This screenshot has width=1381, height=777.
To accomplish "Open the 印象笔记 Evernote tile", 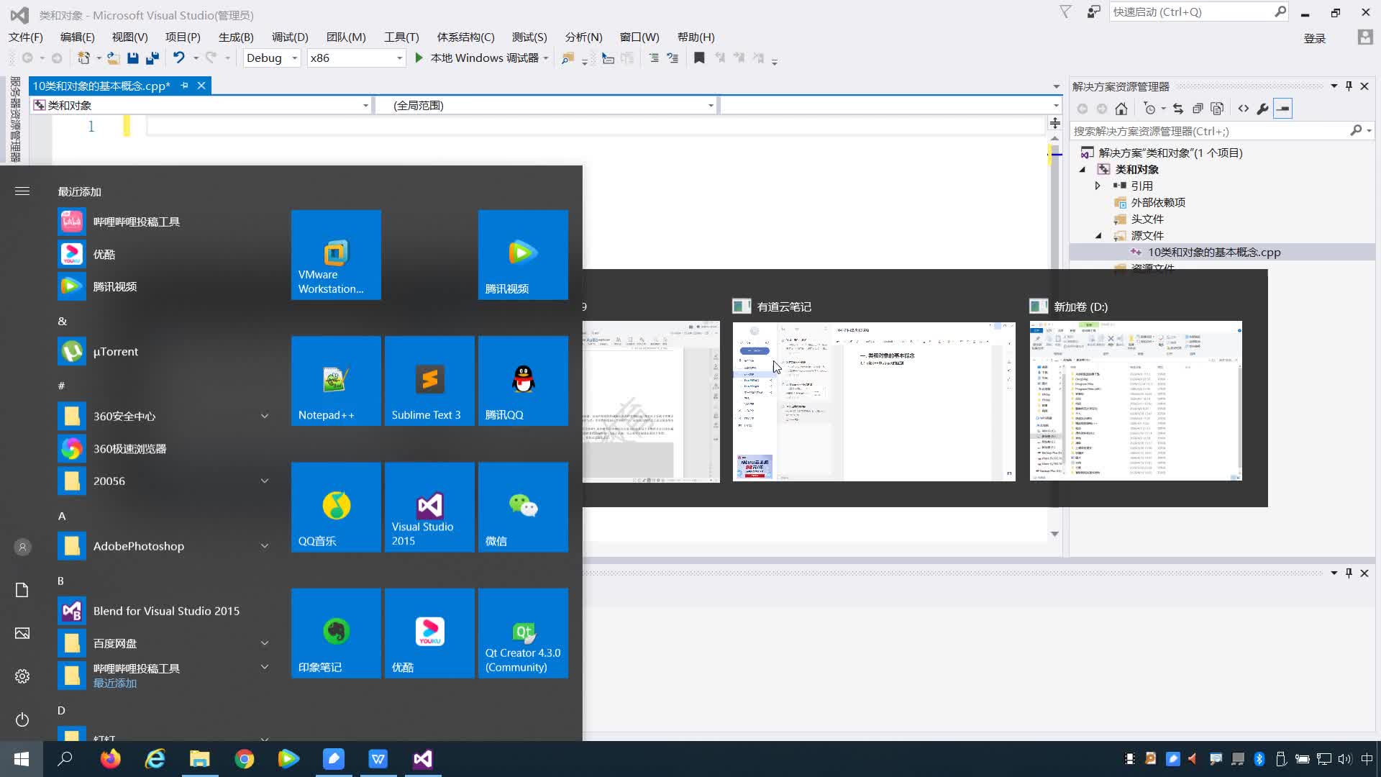I will (336, 633).
